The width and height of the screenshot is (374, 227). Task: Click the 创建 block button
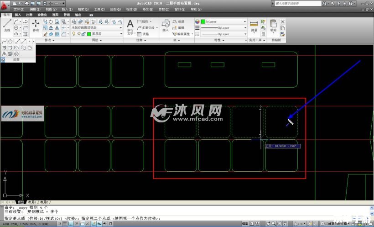pyautogui.click(x=178, y=21)
